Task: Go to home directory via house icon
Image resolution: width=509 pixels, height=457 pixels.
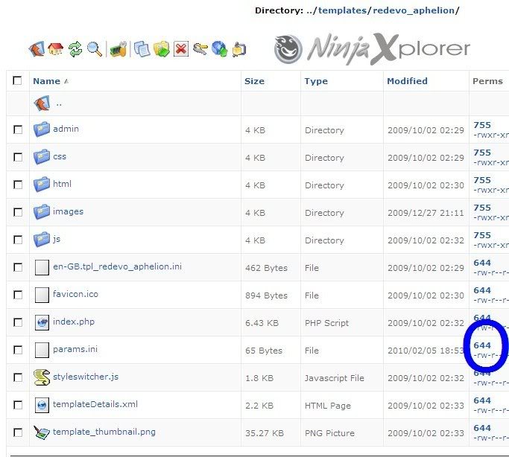Action: coord(56,50)
